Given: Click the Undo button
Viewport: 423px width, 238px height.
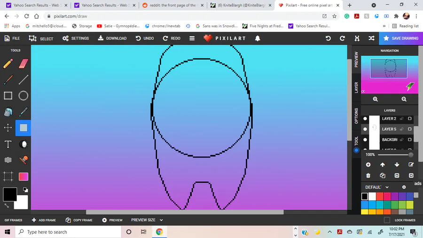Looking at the screenshot, I should pyautogui.click(x=145, y=38).
